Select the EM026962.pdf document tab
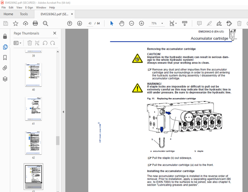The height and width of the screenshot is (192, 248). coord(54,14)
